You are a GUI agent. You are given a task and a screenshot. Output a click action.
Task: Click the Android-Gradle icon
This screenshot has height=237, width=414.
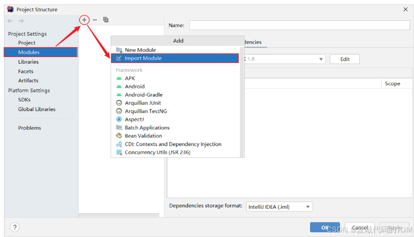tap(119, 94)
